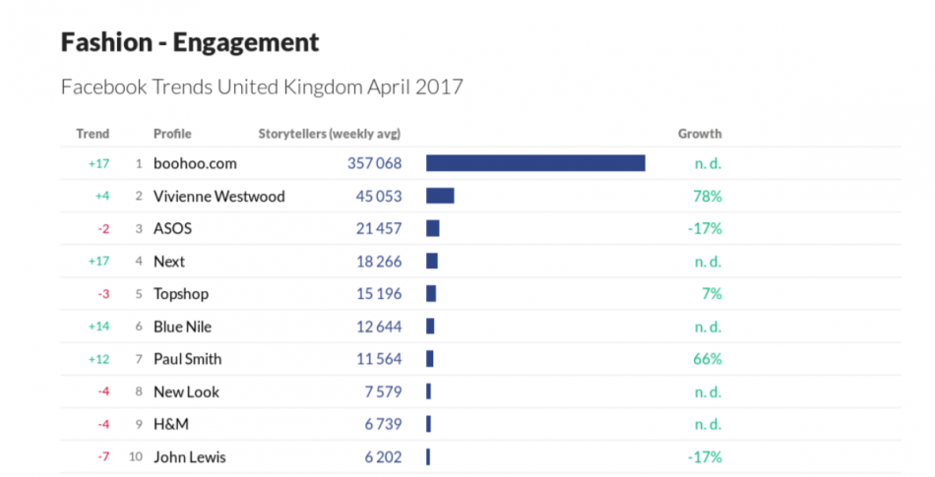Click Vivienne Westwood's 78% growth value
The height and width of the screenshot is (477, 935).
[707, 196]
